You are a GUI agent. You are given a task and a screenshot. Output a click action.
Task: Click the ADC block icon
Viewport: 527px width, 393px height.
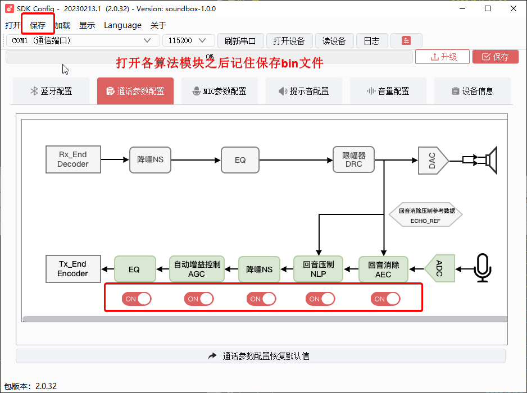click(x=439, y=268)
